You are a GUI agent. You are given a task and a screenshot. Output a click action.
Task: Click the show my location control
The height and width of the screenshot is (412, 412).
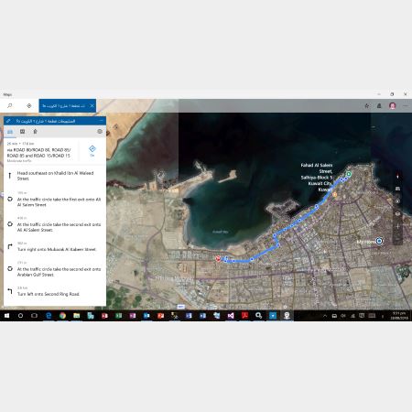(397, 201)
